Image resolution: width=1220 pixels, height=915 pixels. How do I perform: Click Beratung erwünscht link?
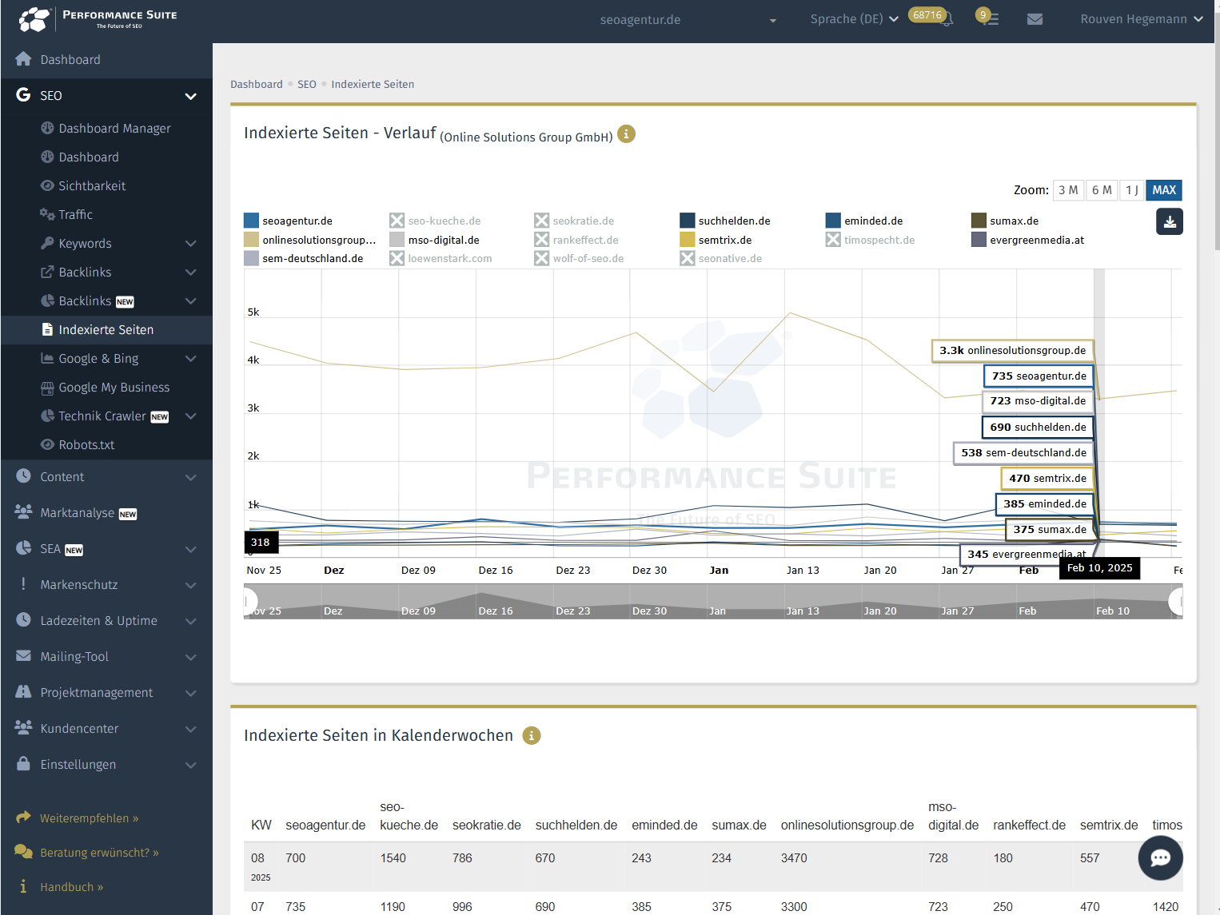point(99,853)
